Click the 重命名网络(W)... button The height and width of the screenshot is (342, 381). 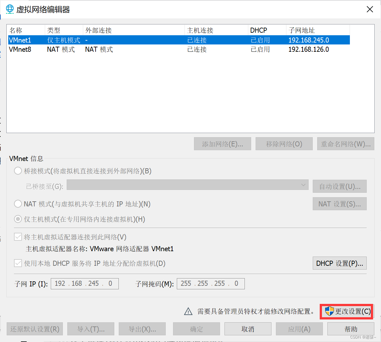346,144
